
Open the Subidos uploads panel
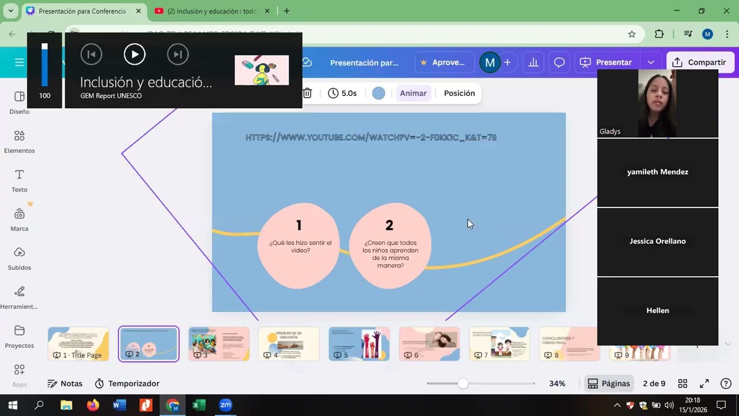point(19,258)
